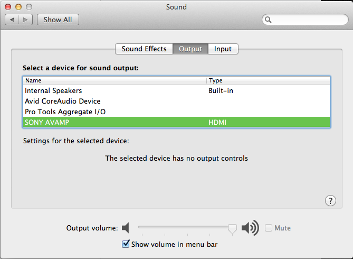Click the forward navigation arrow

26,20
